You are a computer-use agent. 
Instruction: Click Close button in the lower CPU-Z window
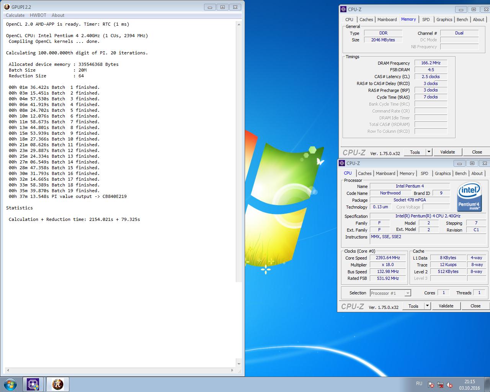[x=475, y=306]
